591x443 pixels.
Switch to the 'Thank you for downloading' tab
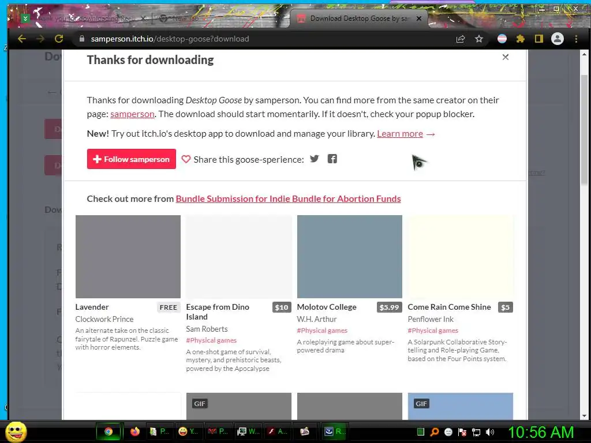(x=83, y=18)
